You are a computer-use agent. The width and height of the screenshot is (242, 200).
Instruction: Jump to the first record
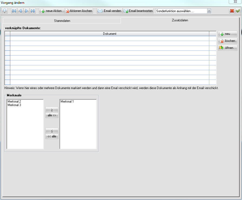[x=14, y=11]
